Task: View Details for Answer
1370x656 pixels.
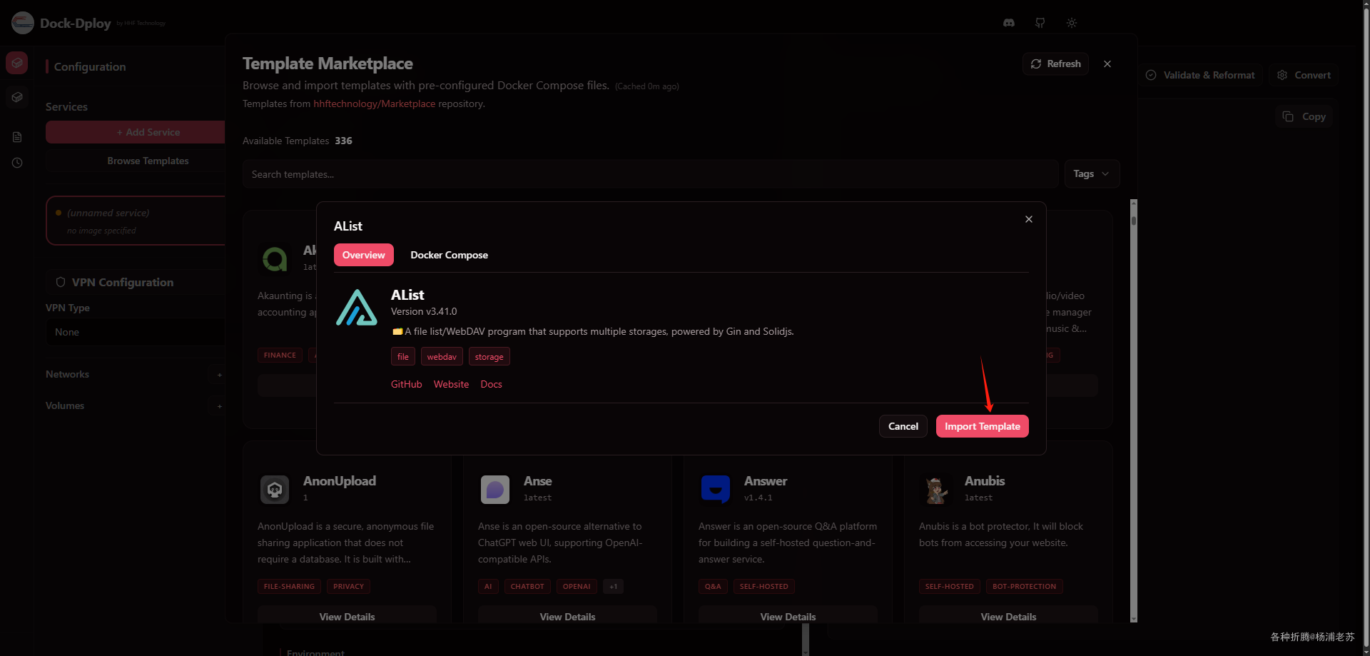Action: pyautogui.click(x=788, y=615)
